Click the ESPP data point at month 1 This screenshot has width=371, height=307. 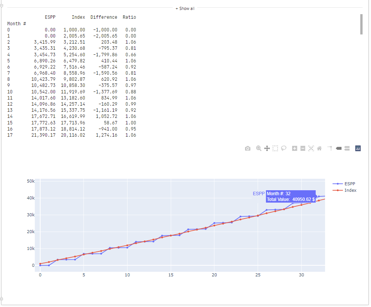(x=49, y=265)
